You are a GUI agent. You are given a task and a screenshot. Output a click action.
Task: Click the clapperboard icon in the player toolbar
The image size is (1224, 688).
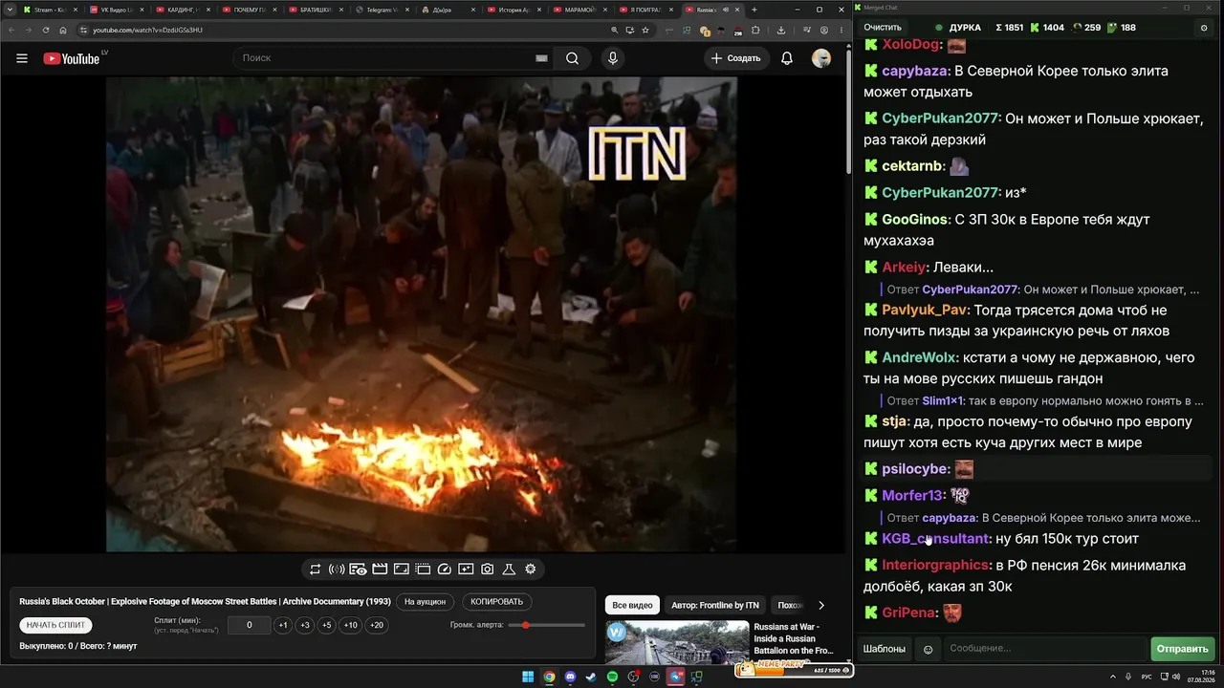(x=380, y=570)
